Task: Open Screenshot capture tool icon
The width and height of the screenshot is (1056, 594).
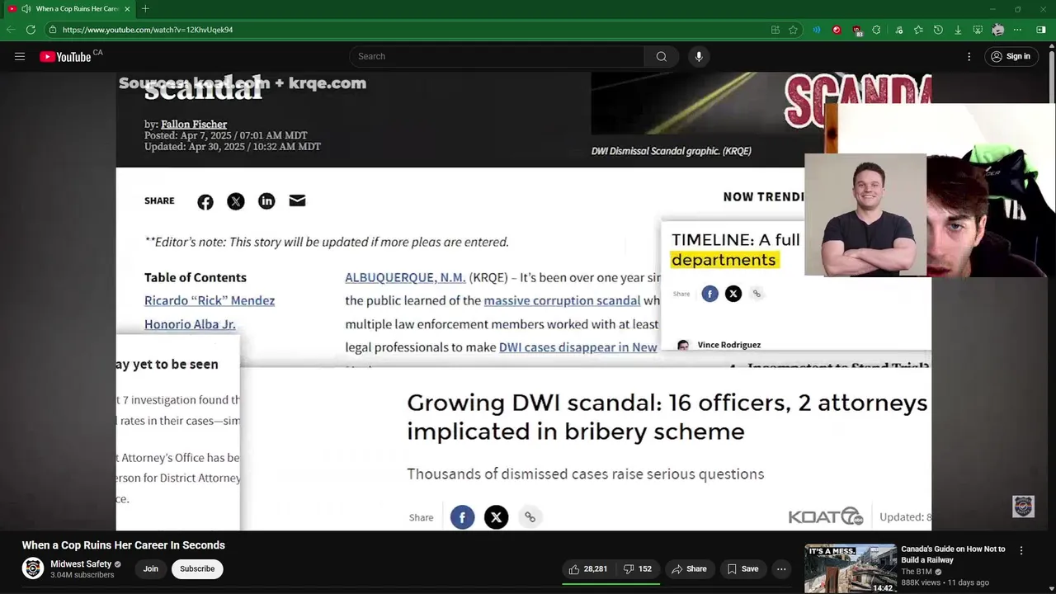Action: (x=978, y=30)
